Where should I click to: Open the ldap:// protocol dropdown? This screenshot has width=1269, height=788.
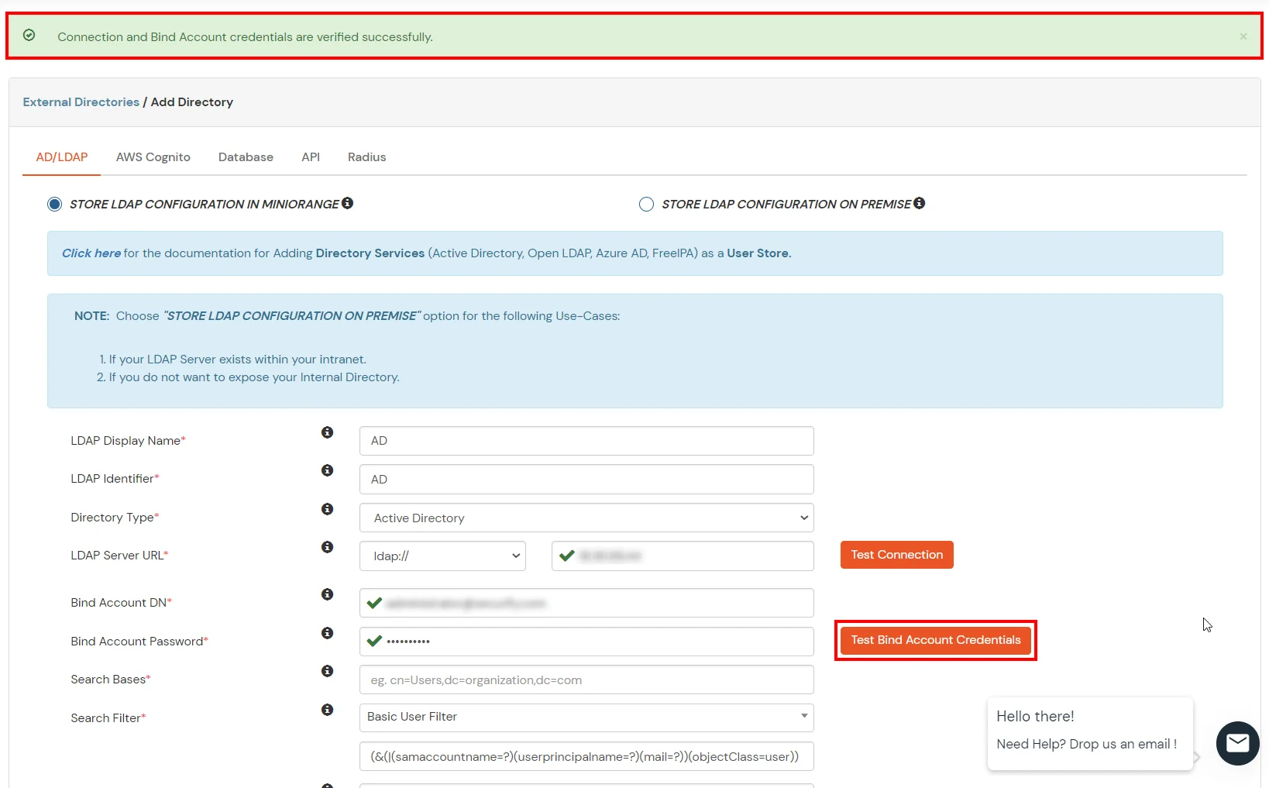pyautogui.click(x=442, y=556)
